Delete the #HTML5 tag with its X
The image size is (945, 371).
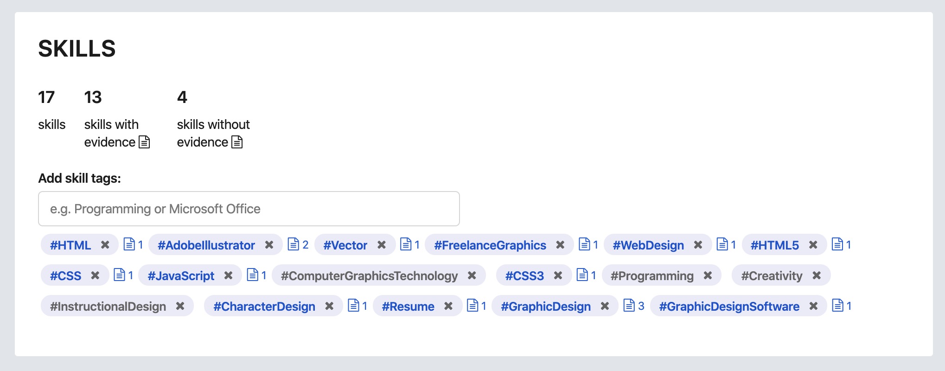tap(813, 245)
